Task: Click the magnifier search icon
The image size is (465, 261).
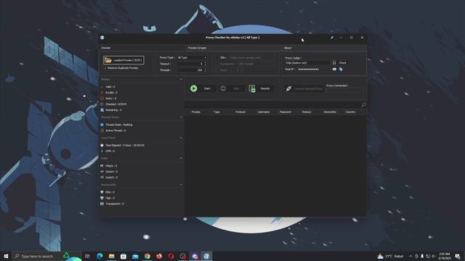Action: (x=363, y=104)
